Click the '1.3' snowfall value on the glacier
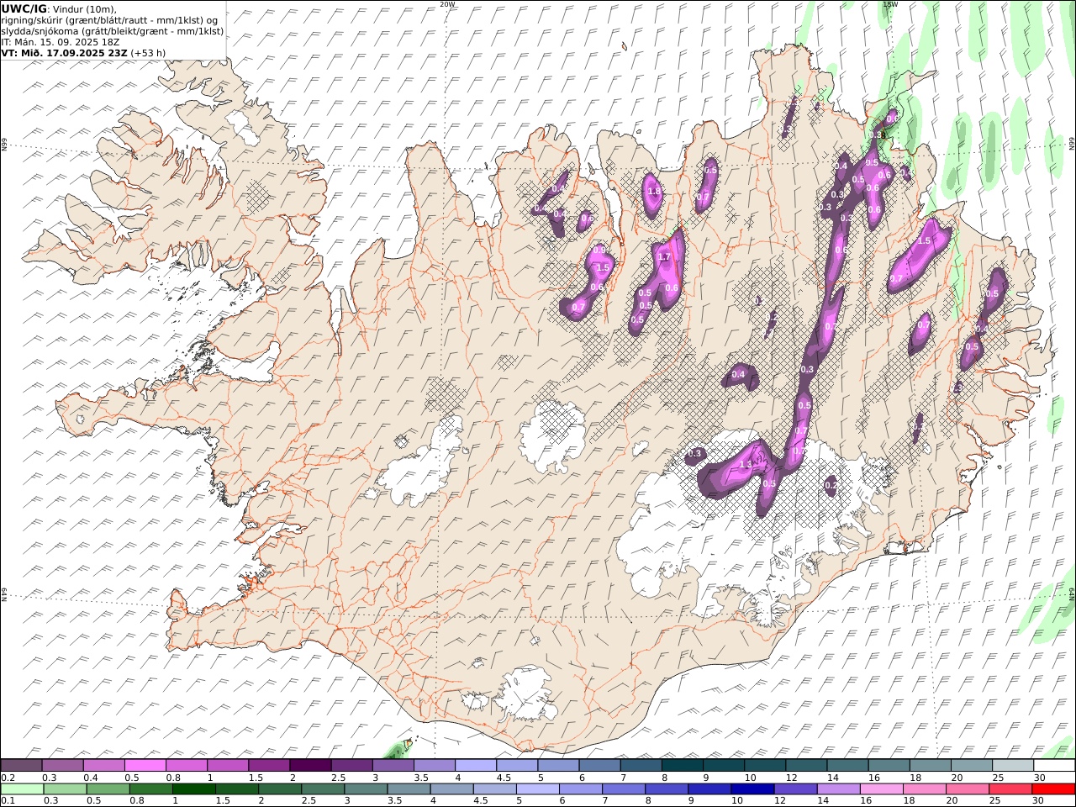The height and width of the screenshot is (807, 1076). pos(746,465)
